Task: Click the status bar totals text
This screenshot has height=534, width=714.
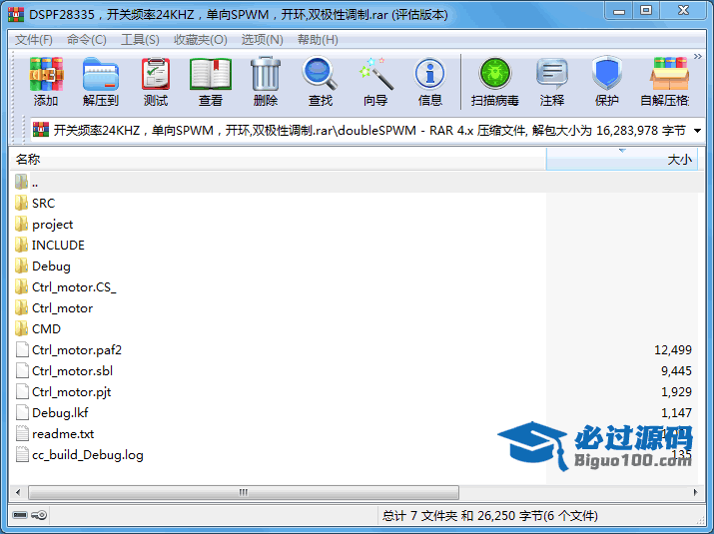Action: click(490, 515)
